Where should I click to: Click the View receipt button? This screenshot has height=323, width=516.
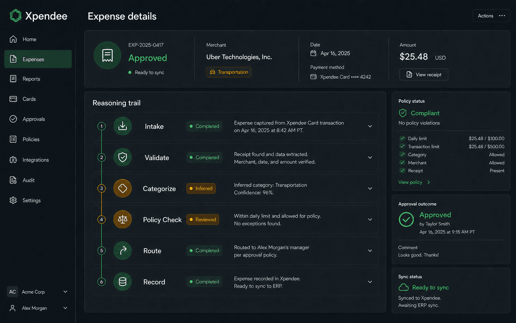[424, 74]
